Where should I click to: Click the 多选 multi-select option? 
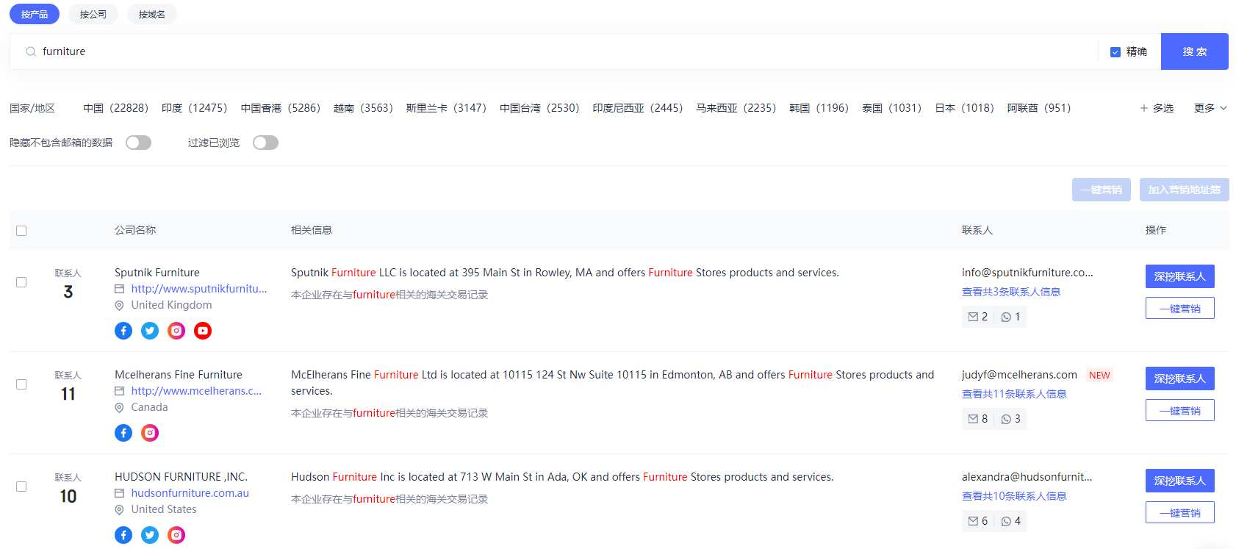click(x=1157, y=108)
